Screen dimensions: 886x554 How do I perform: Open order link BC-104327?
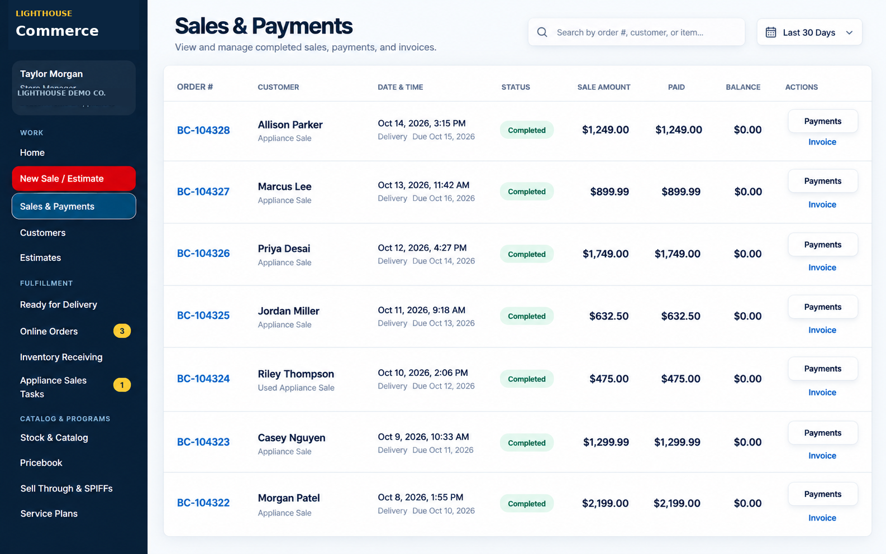pyautogui.click(x=203, y=192)
